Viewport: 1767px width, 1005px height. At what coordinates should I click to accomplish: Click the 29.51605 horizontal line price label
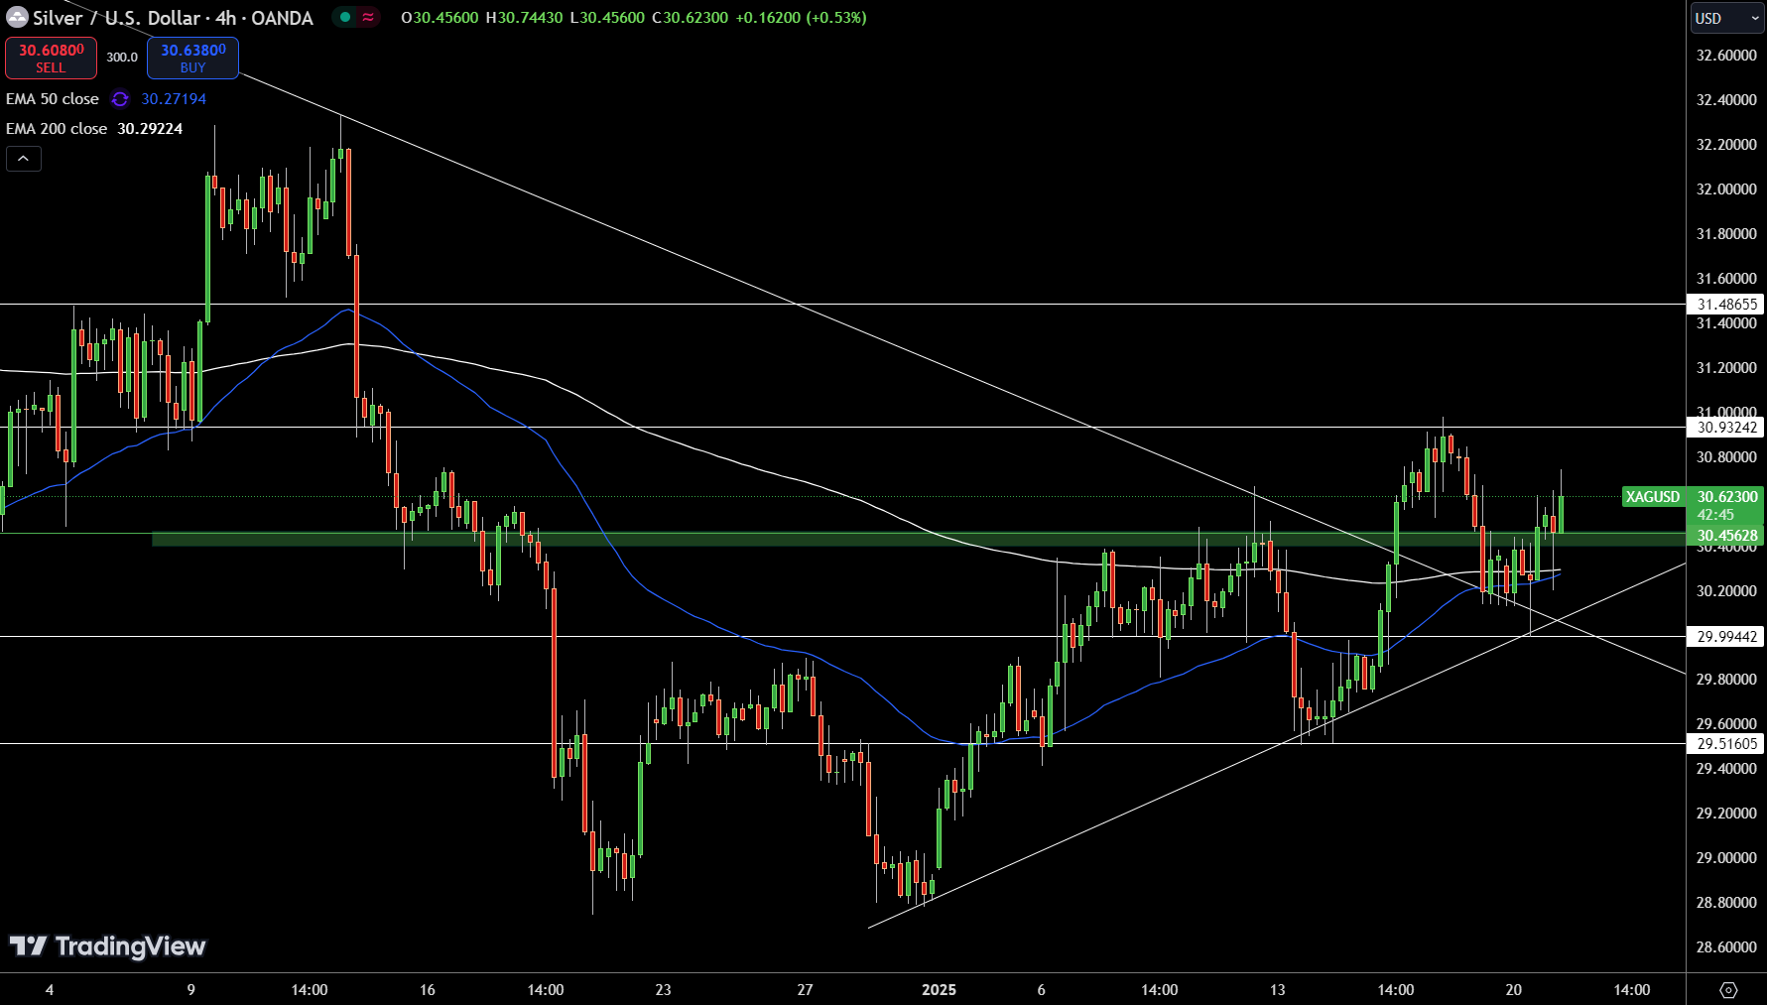click(x=1725, y=744)
